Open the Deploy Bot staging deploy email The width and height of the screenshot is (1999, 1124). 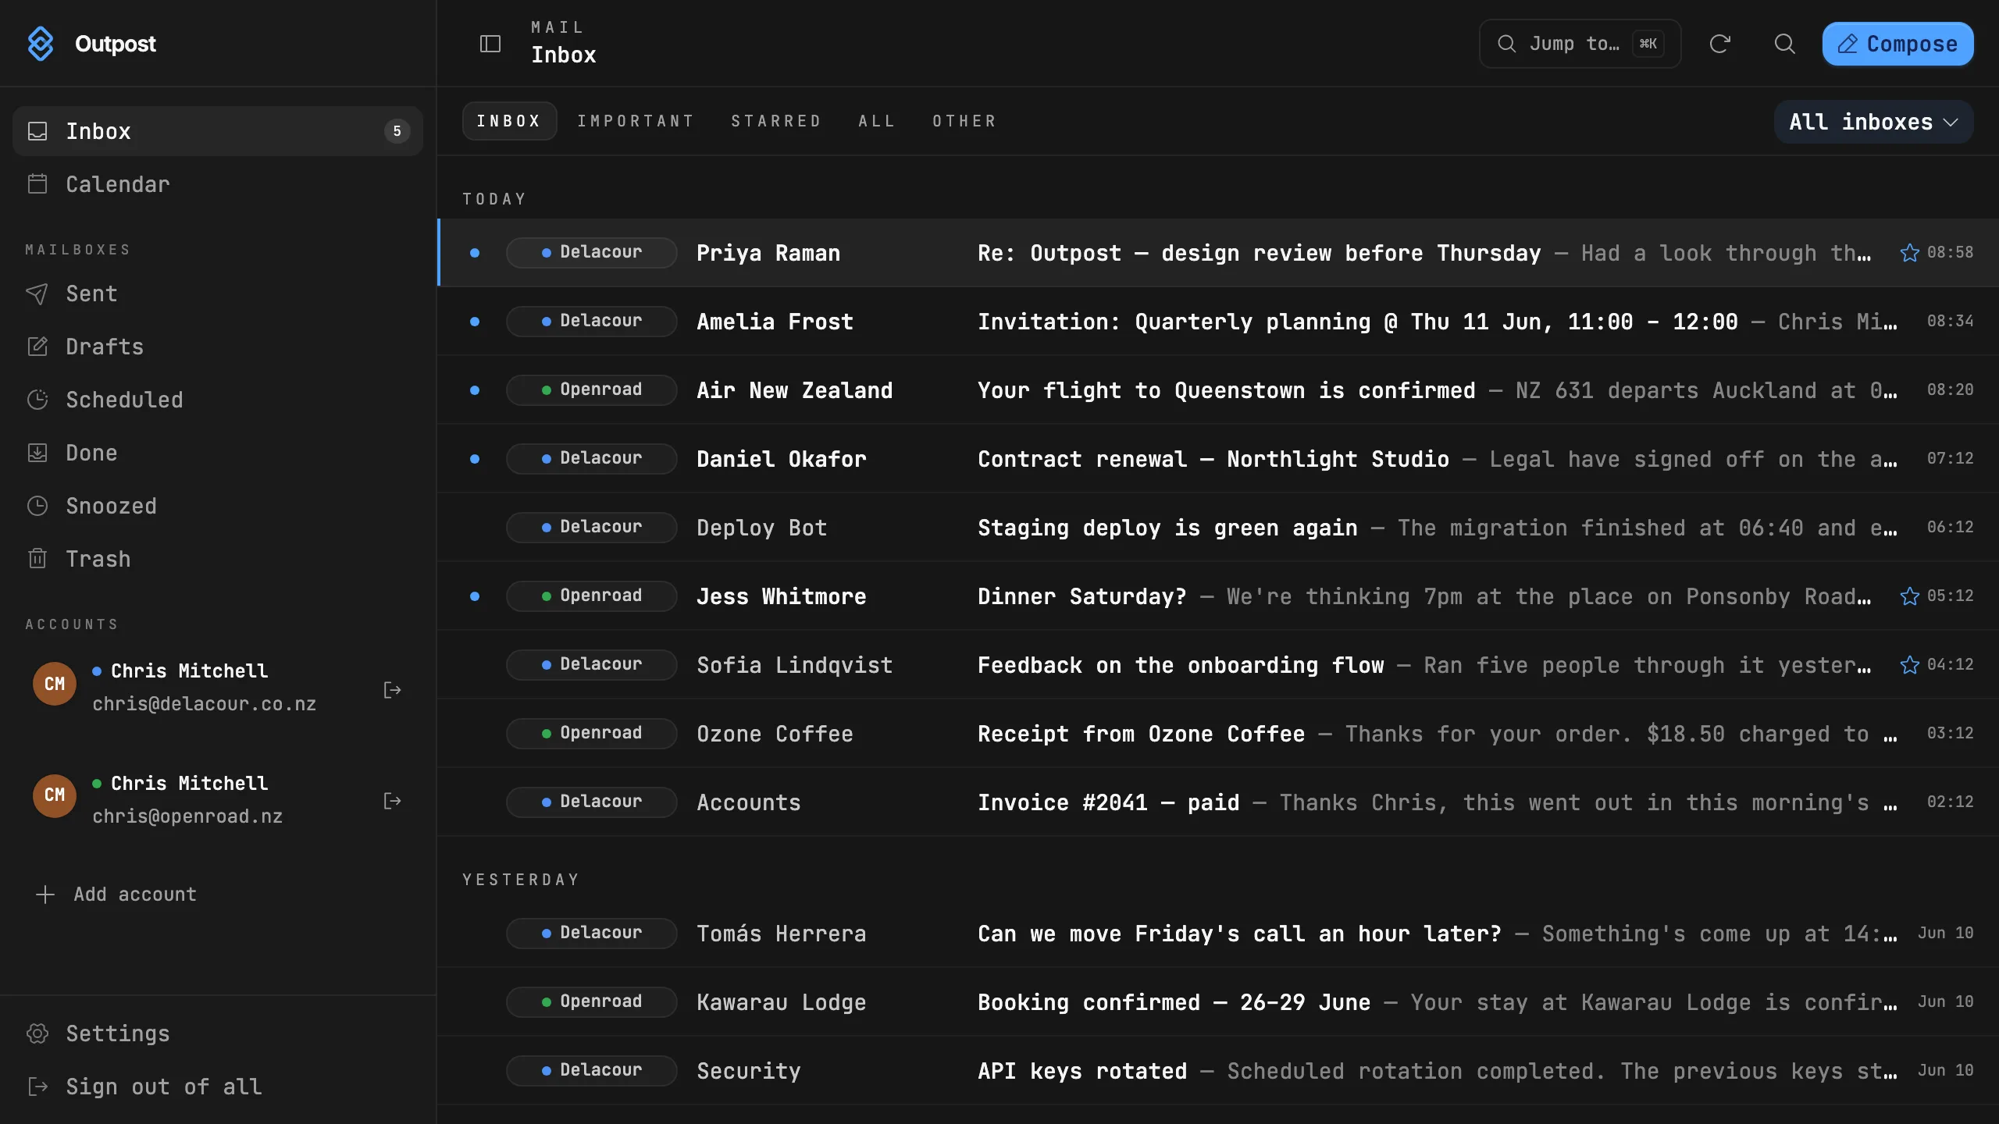pyautogui.click(x=1217, y=528)
